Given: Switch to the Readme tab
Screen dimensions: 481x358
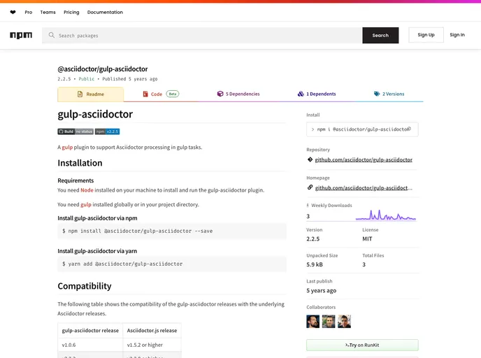Looking at the screenshot, I should (x=90, y=94).
